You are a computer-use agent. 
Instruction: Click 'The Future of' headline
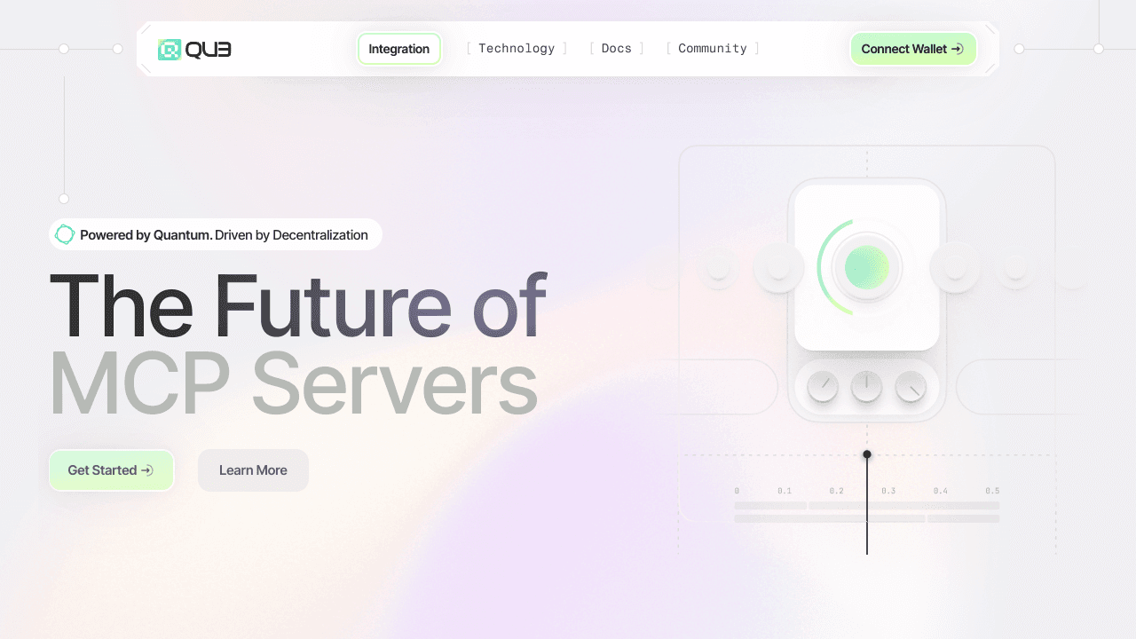point(297,305)
